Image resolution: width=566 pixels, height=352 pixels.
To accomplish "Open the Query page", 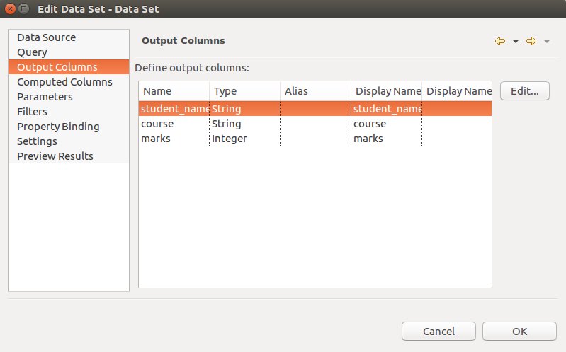I will tap(32, 52).
